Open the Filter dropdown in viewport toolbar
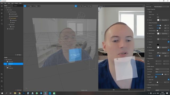 (37, 6)
